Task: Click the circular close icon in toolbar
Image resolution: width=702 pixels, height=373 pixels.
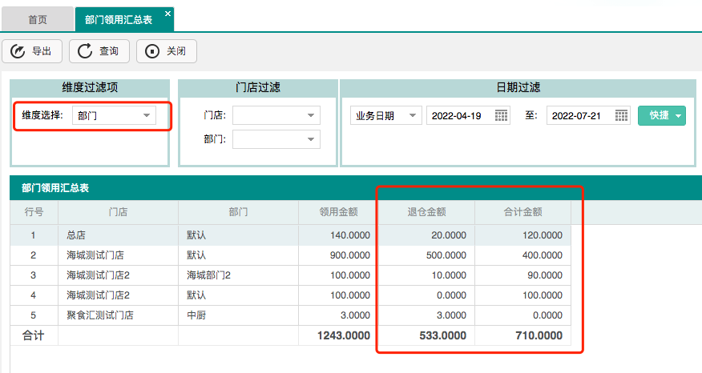Action: pos(152,52)
